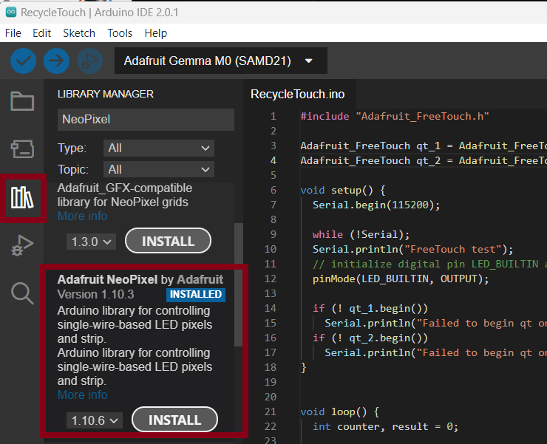Click the Serial.begin(115200) code line

[x=376, y=205]
